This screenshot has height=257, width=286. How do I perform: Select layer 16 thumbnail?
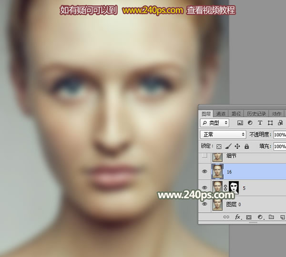coord(217,172)
